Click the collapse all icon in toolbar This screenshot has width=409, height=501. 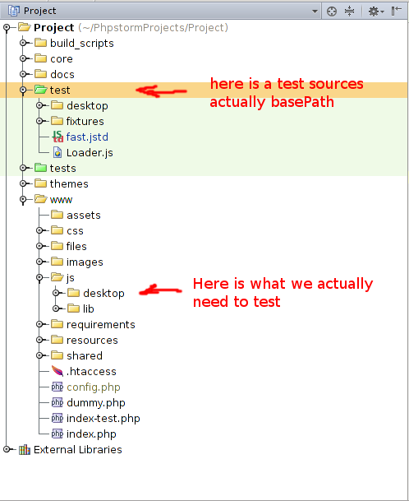point(350,12)
